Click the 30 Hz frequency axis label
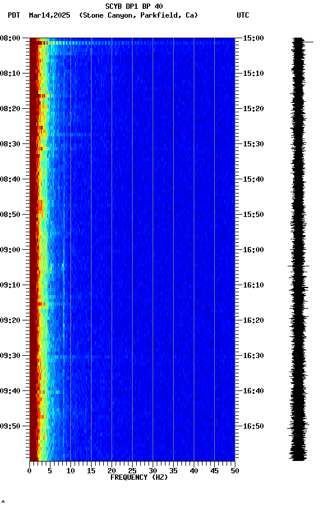Viewport: 324px width, 508px height. tap(153, 471)
